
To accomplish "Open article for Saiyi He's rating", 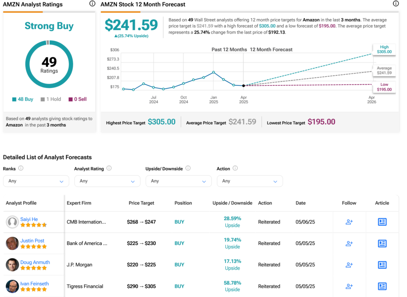I will pyautogui.click(x=382, y=222).
